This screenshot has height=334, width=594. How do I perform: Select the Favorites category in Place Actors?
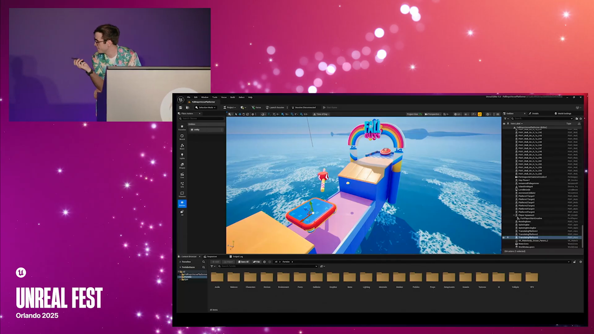[x=182, y=127]
